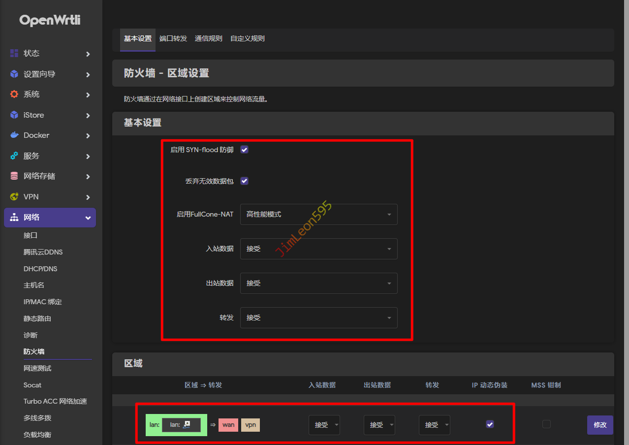Click the VPN icon in sidebar

[x=14, y=196]
